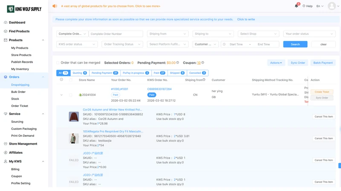The image size is (341, 191).
Task: Click the King Wolf Supply logo
Action: pyautogui.click(x=24, y=9)
